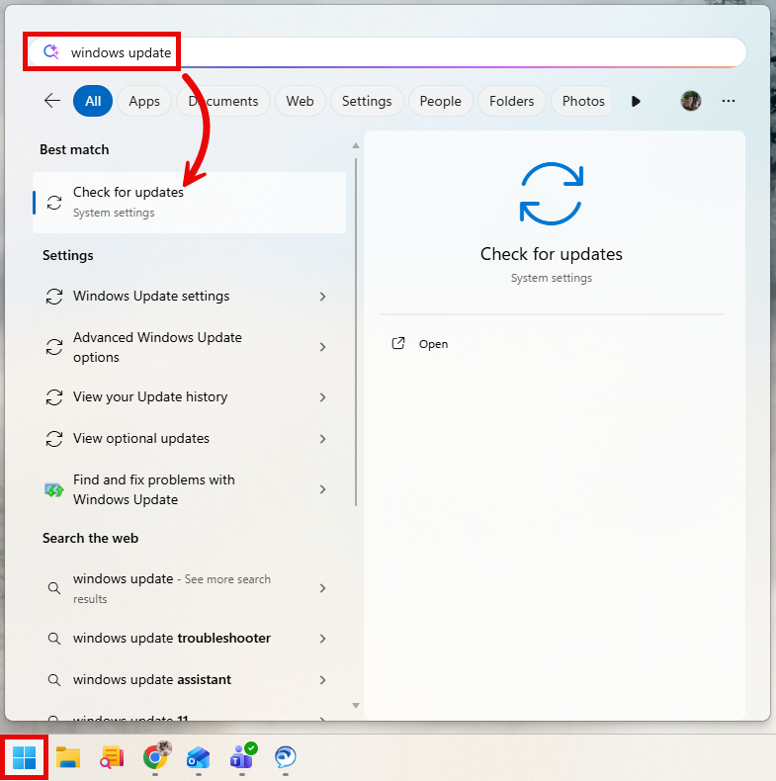Open the three-dot more options menu
Image resolution: width=776 pixels, height=781 pixels.
tap(729, 101)
